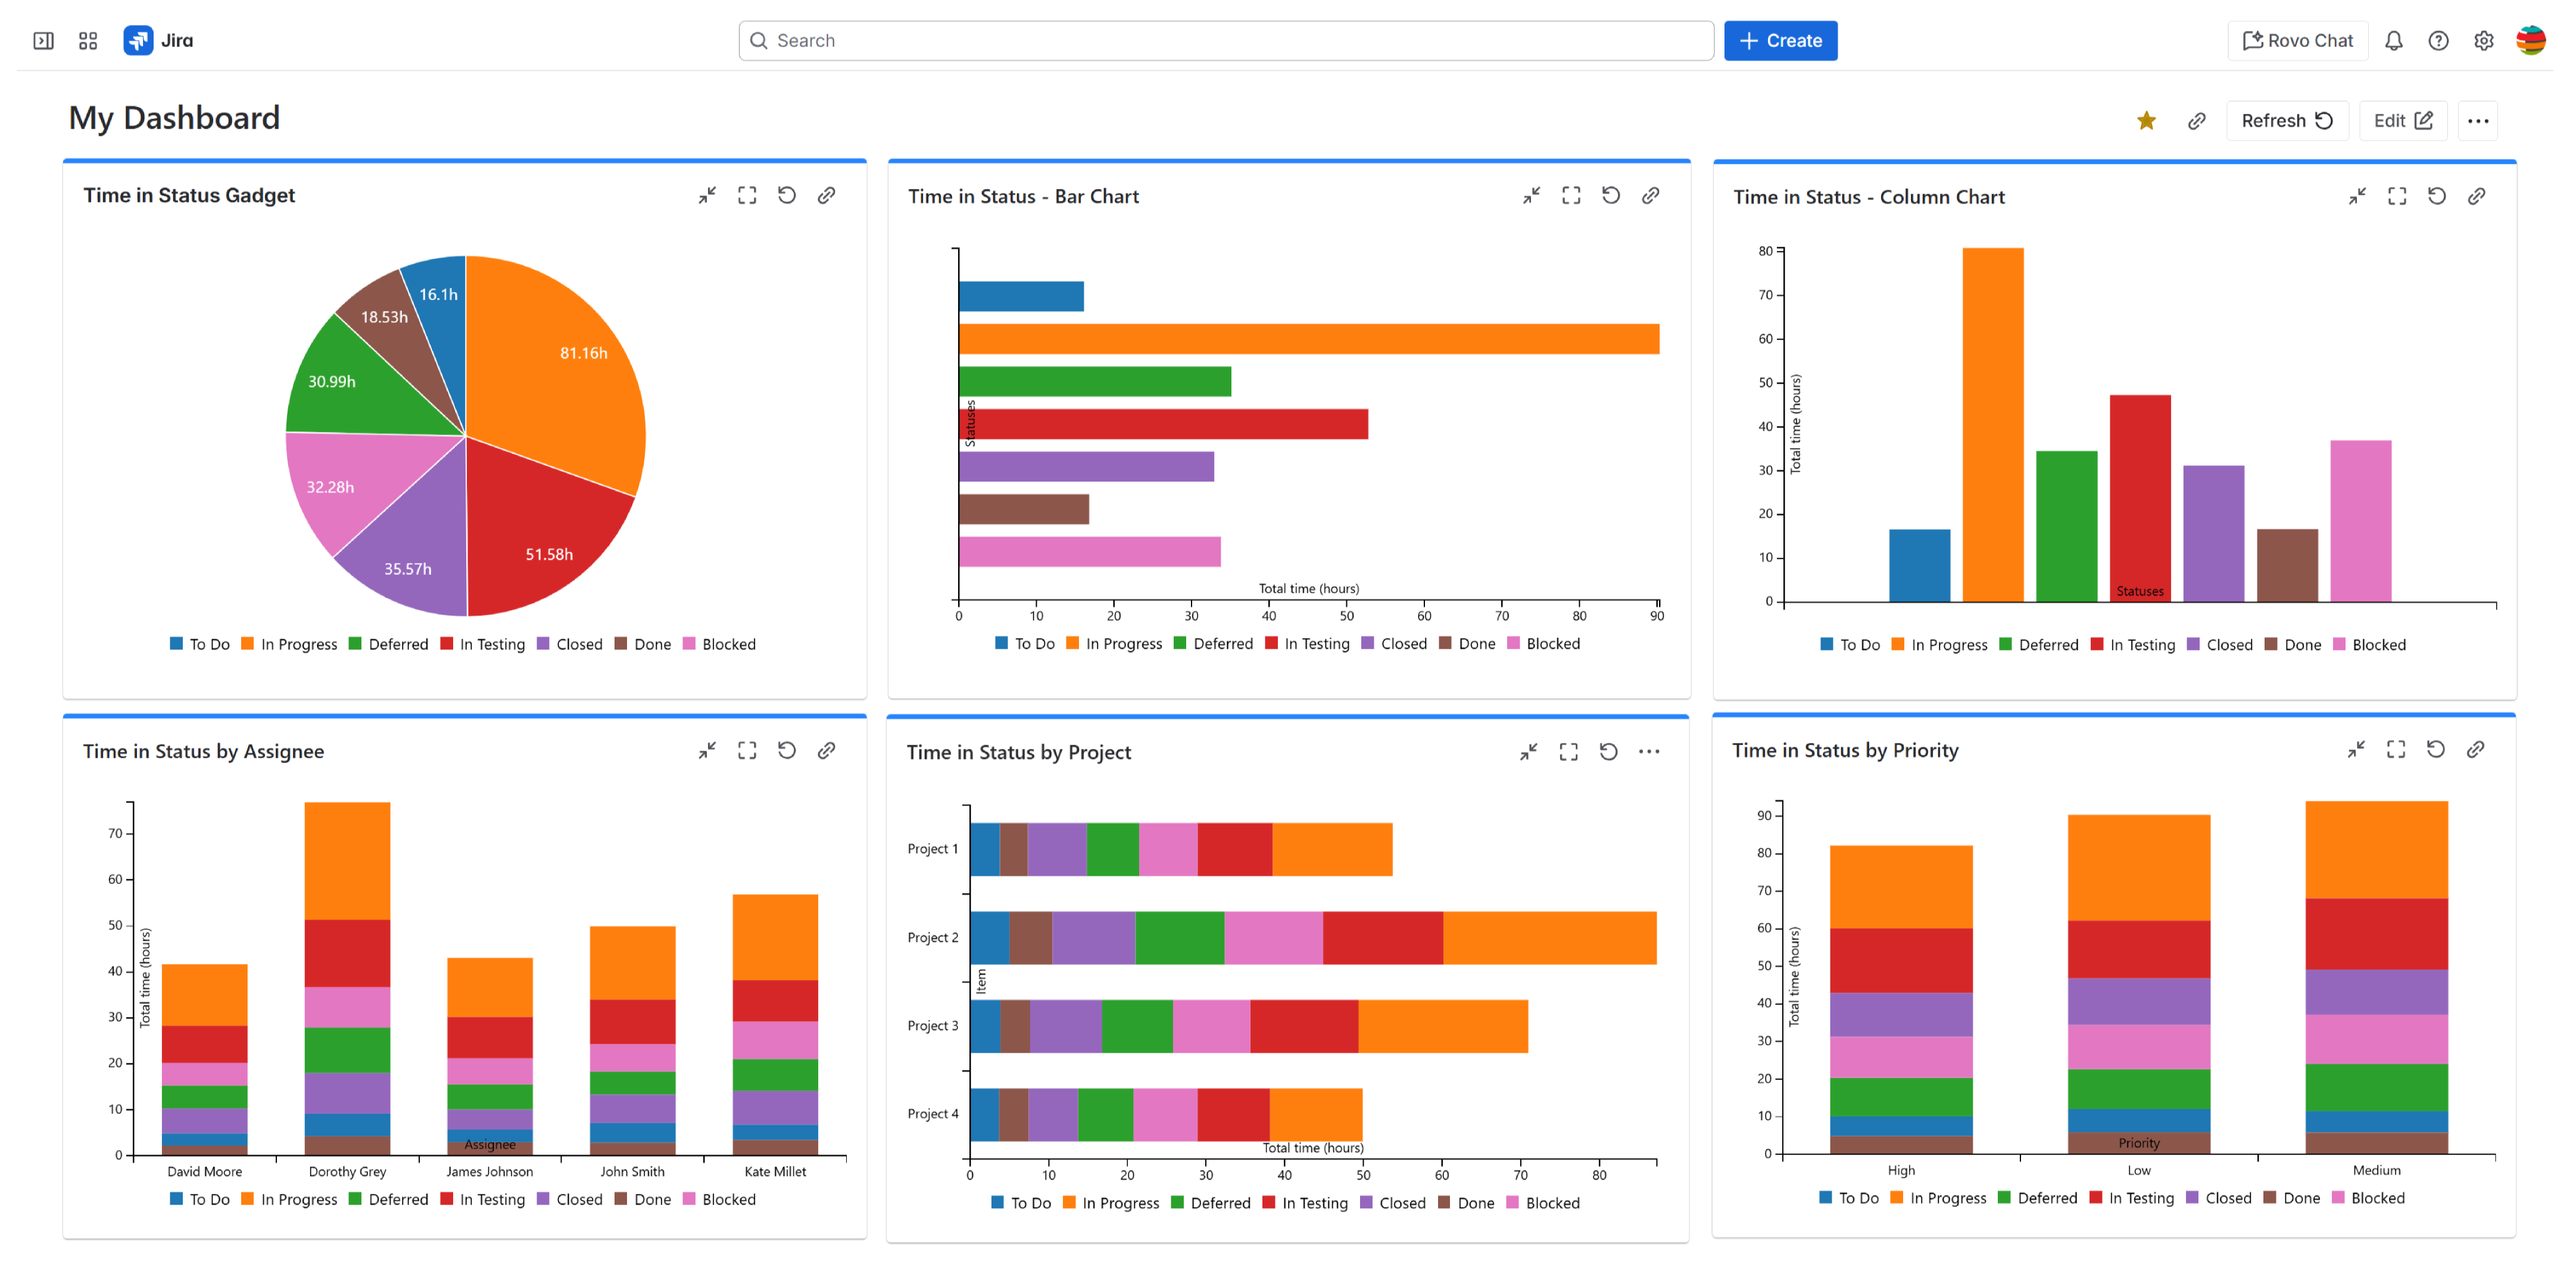Open the Jira home via the logo

click(138, 40)
